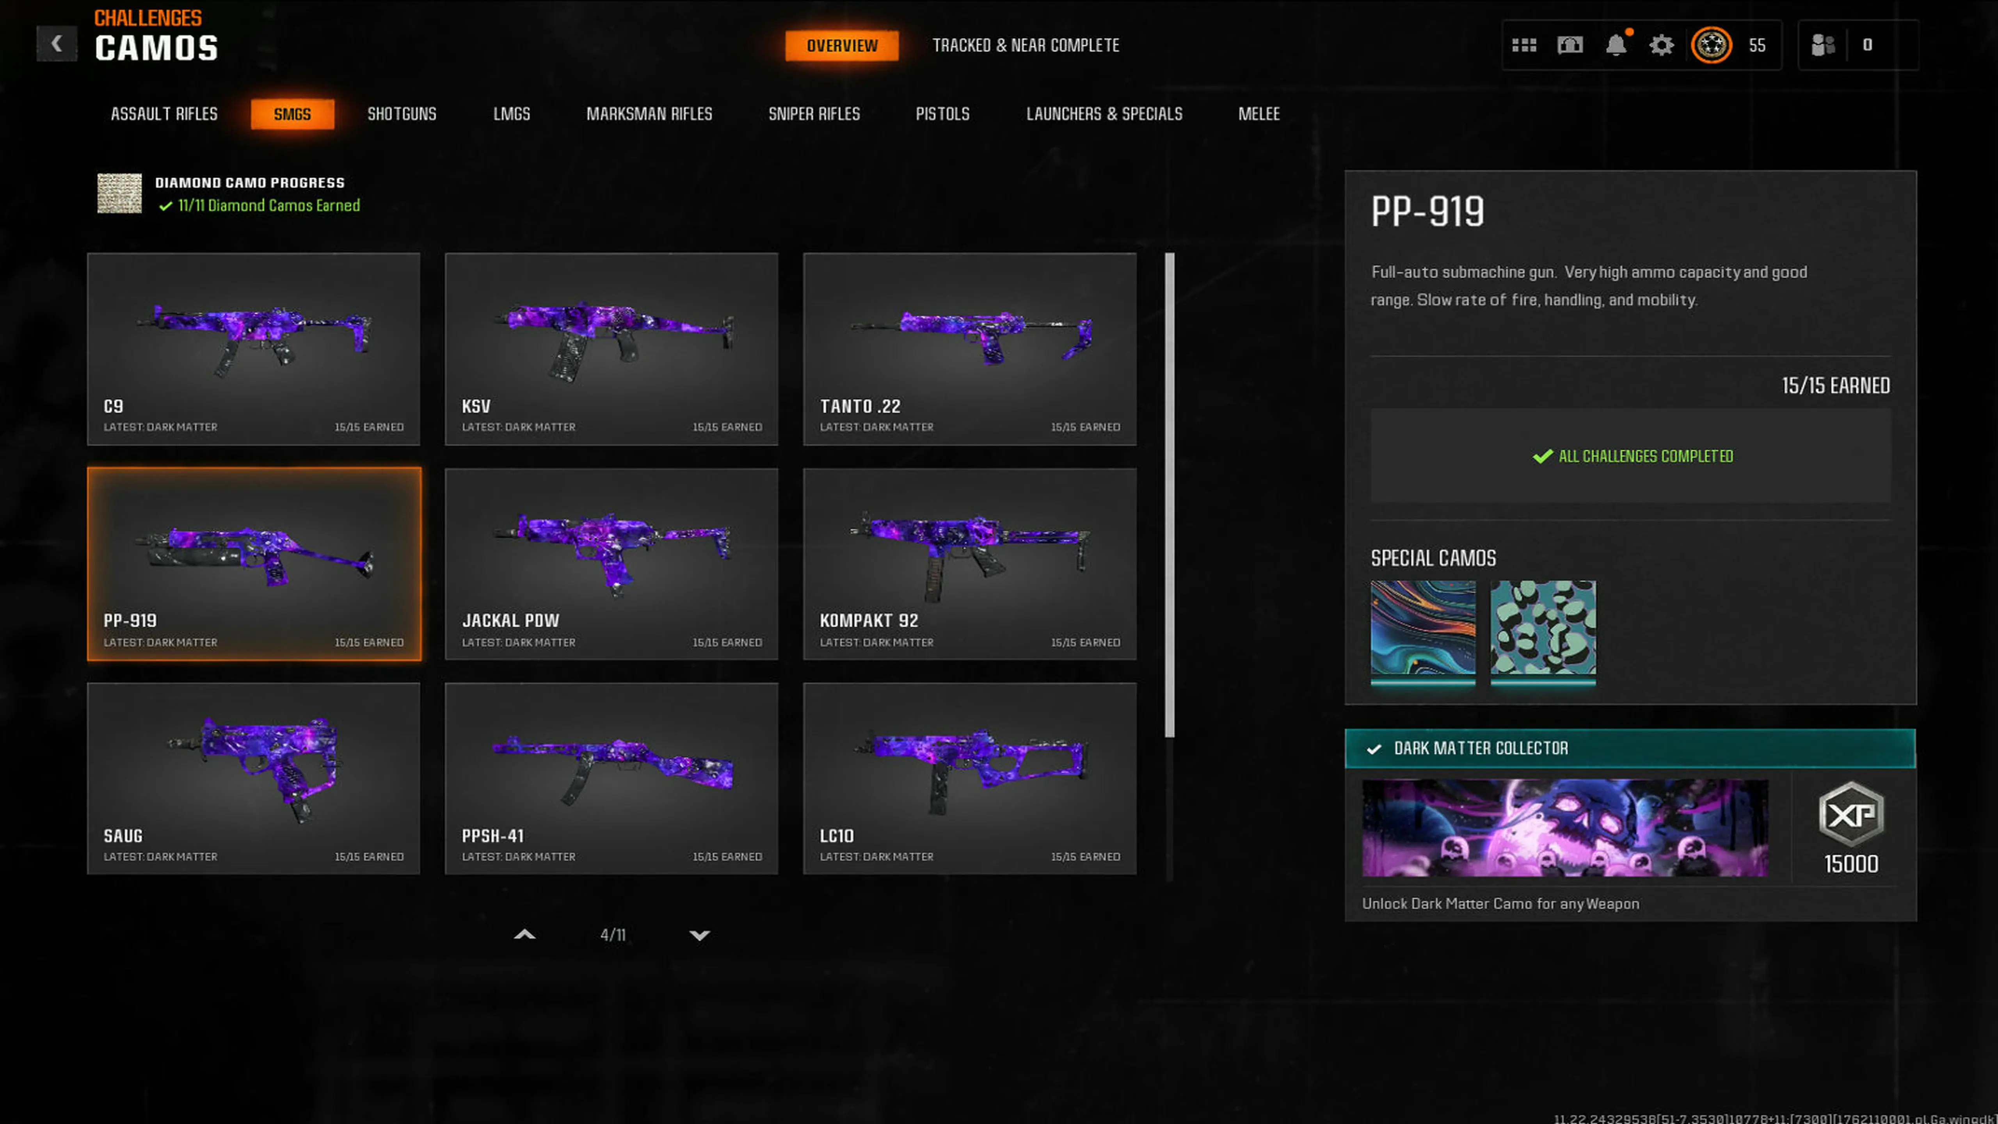Switch to Assault Rifles category tab
This screenshot has height=1124, width=1998.
pyautogui.click(x=164, y=114)
